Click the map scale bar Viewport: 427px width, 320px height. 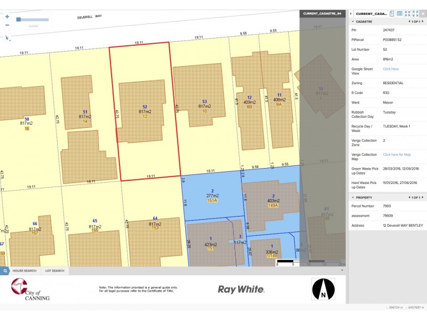coord(311,262)
